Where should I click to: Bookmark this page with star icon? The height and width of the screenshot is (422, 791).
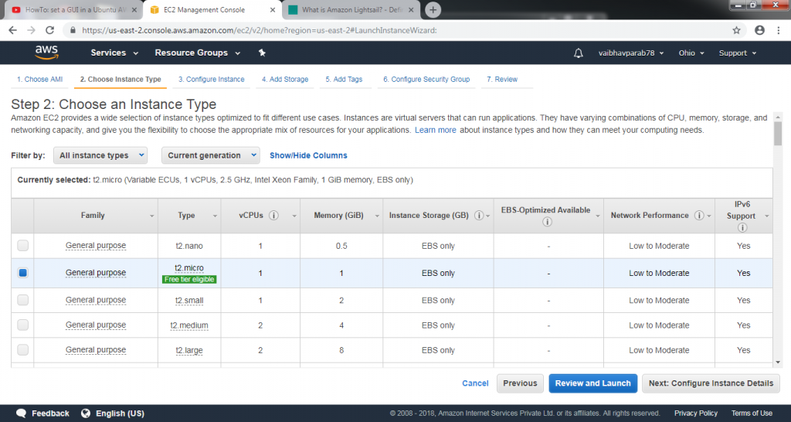pos(736,30)
